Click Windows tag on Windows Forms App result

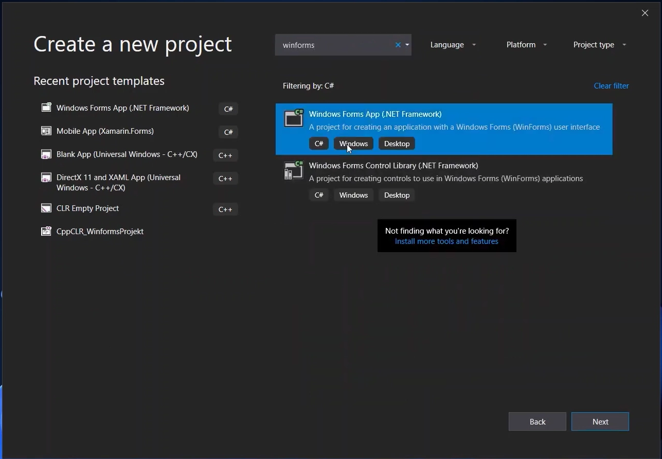click(x=353, y=144)
